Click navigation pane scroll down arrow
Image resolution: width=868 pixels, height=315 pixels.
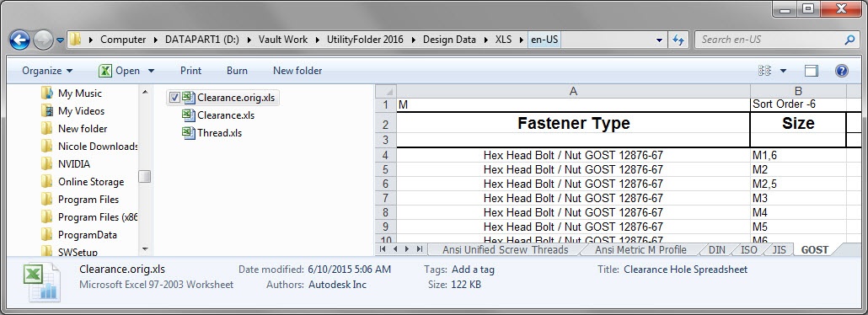point(144,249)
